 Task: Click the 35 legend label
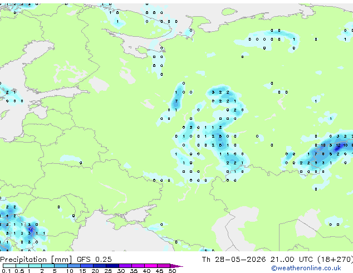tap(134, 271)
